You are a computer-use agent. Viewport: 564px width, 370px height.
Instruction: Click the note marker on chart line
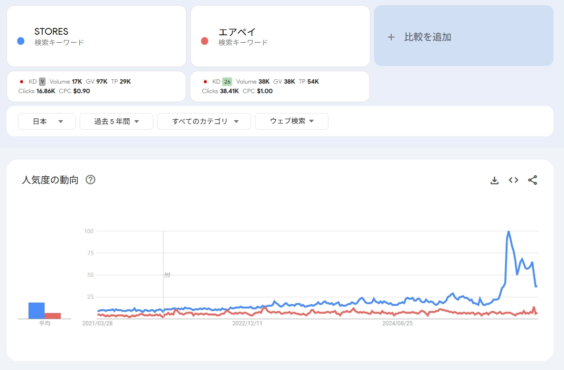point(167,275)
